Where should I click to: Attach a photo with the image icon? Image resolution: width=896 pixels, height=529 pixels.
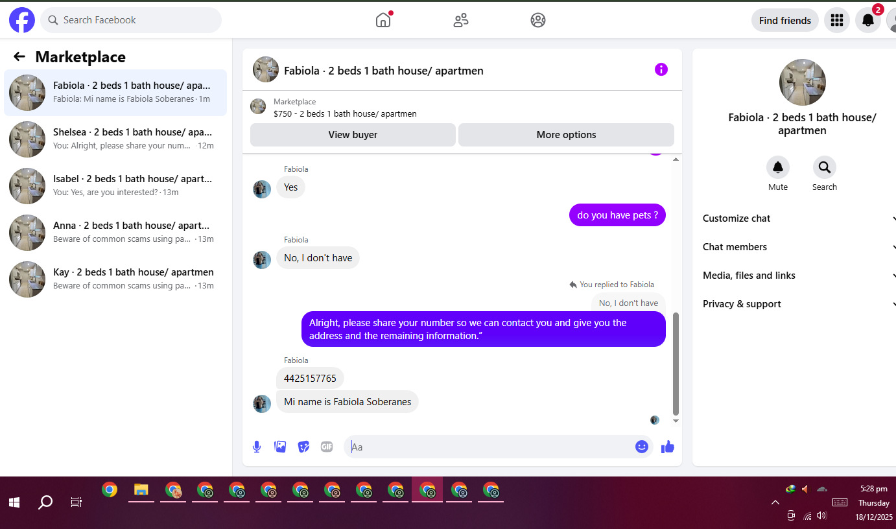(280, 447)
